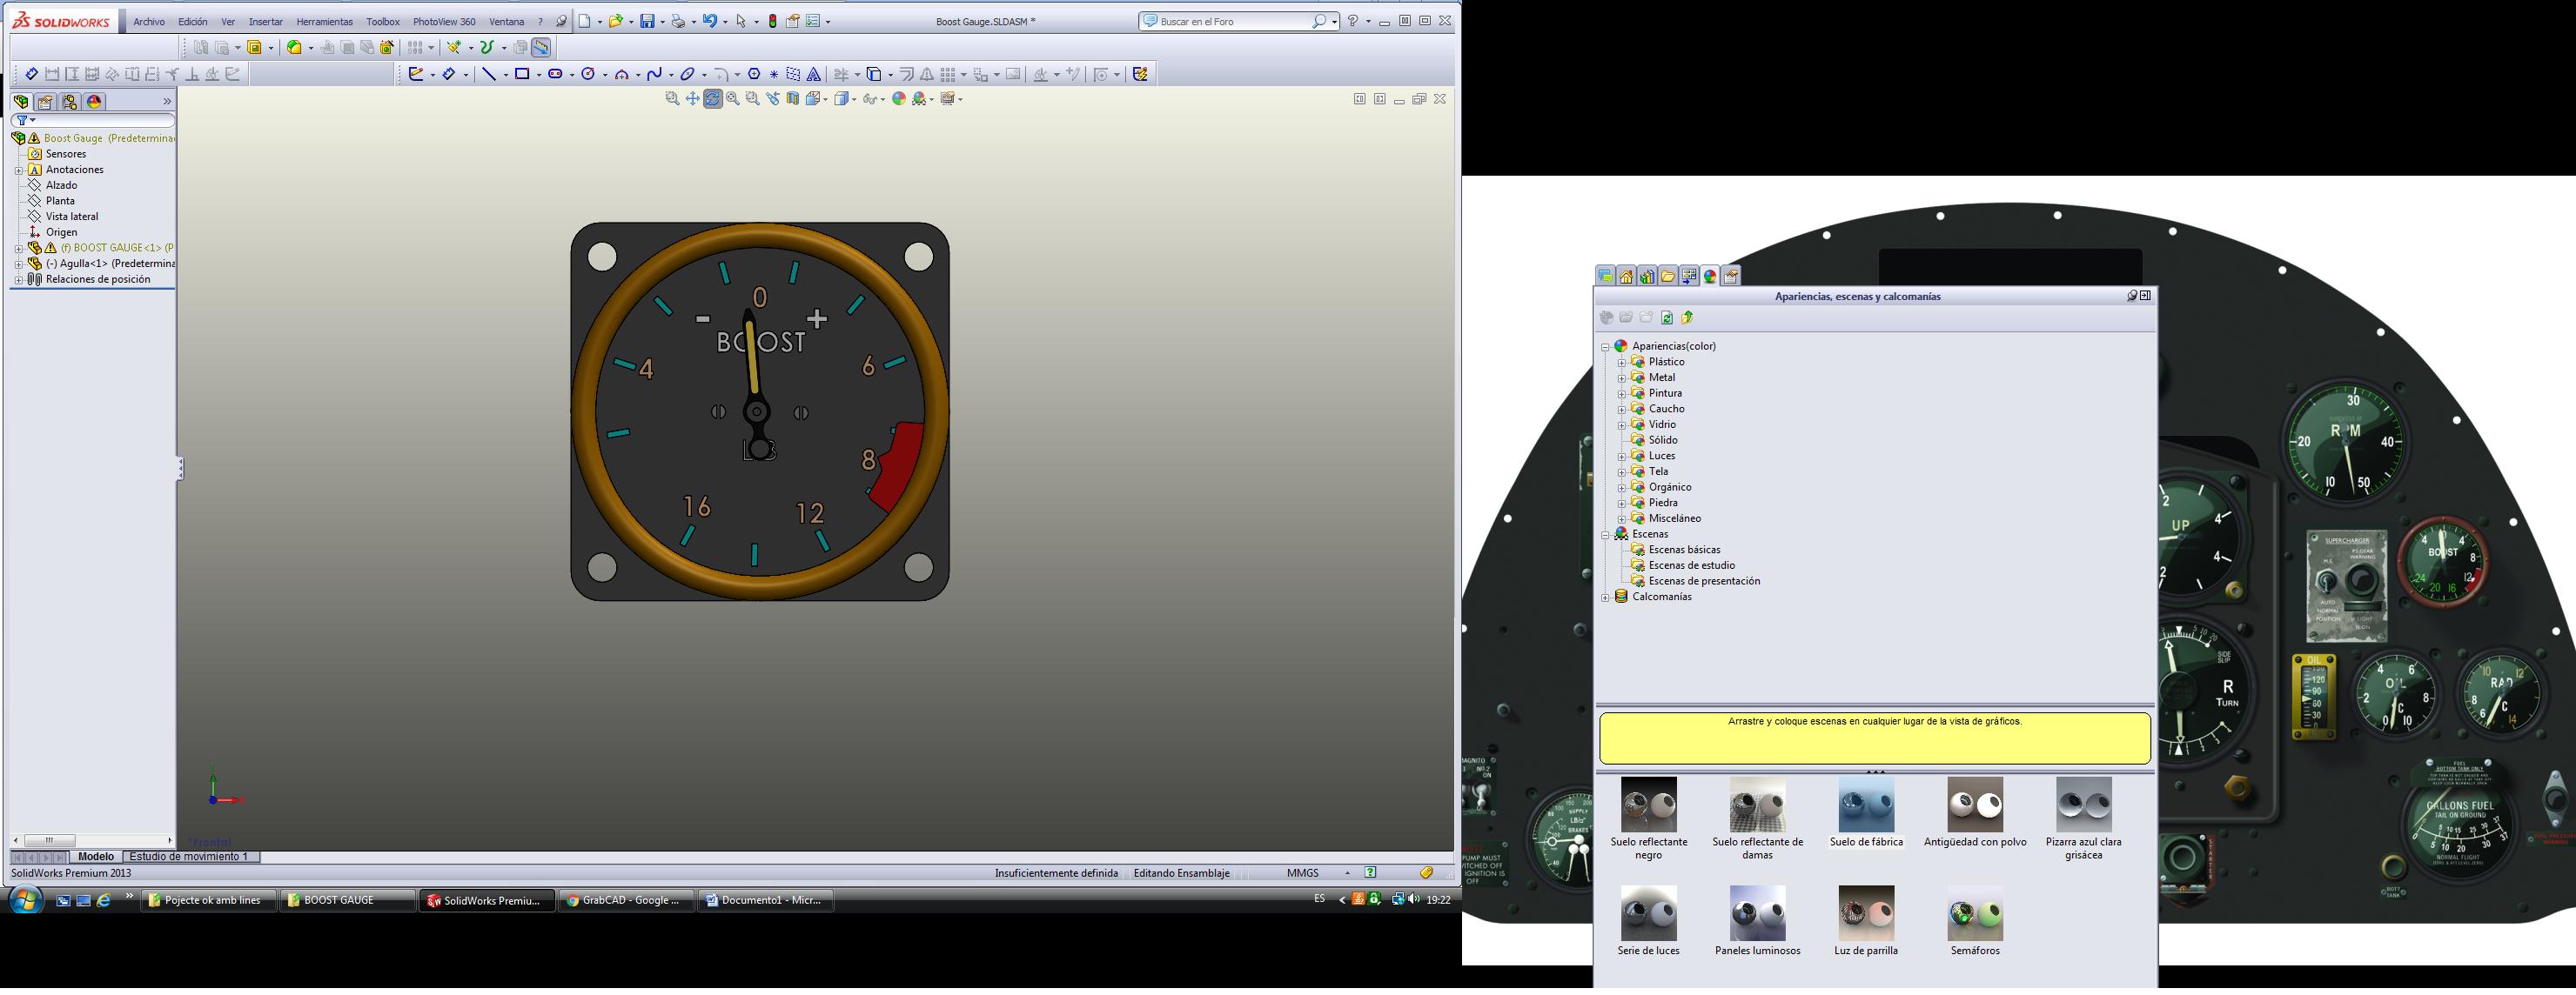Click the feature tree horizontal scrollbar
This screenshot has width=2576, height=995.
(94, 841)
